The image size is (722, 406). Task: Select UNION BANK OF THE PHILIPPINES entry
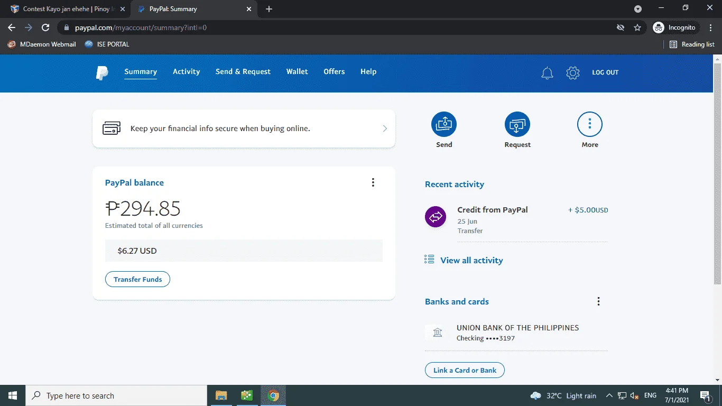(516, 333)
